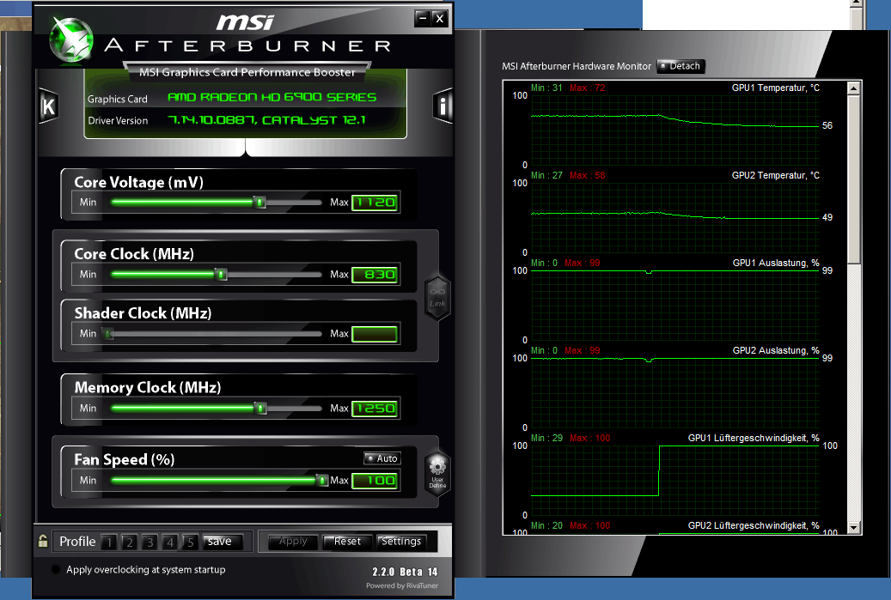Click the 2.2.0 Beta 14 version text
Image resolution: width=891 pixels, height=600 pixels.
[x=405, y=572]
